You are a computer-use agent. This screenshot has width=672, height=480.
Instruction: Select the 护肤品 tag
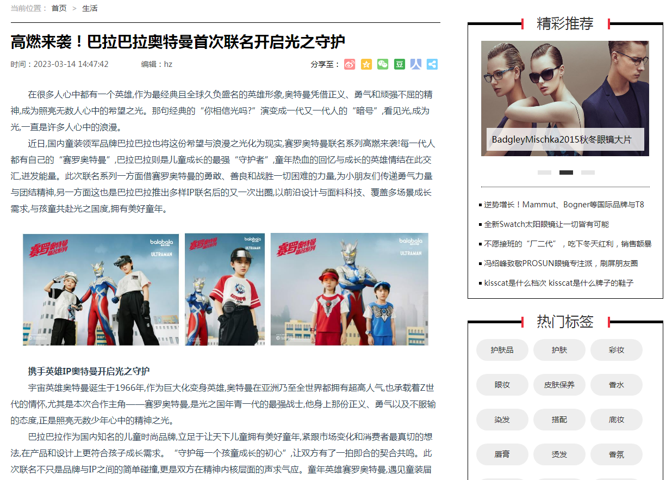click(502, 350)
